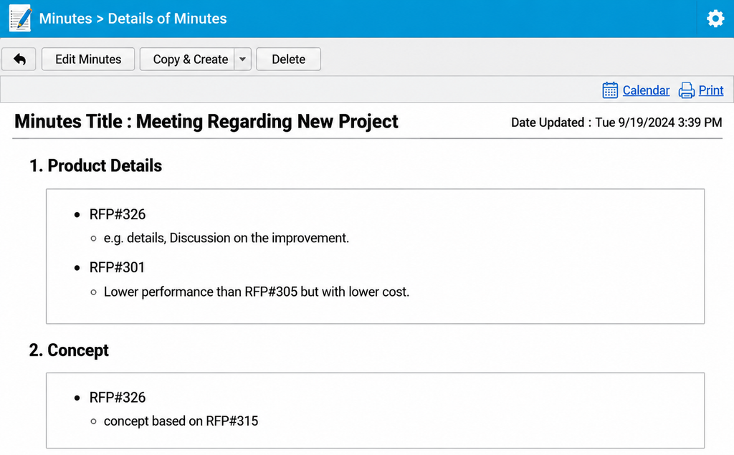Select the Product Details section heading
This screenshot has height=455, width=734.
[95, 166]
